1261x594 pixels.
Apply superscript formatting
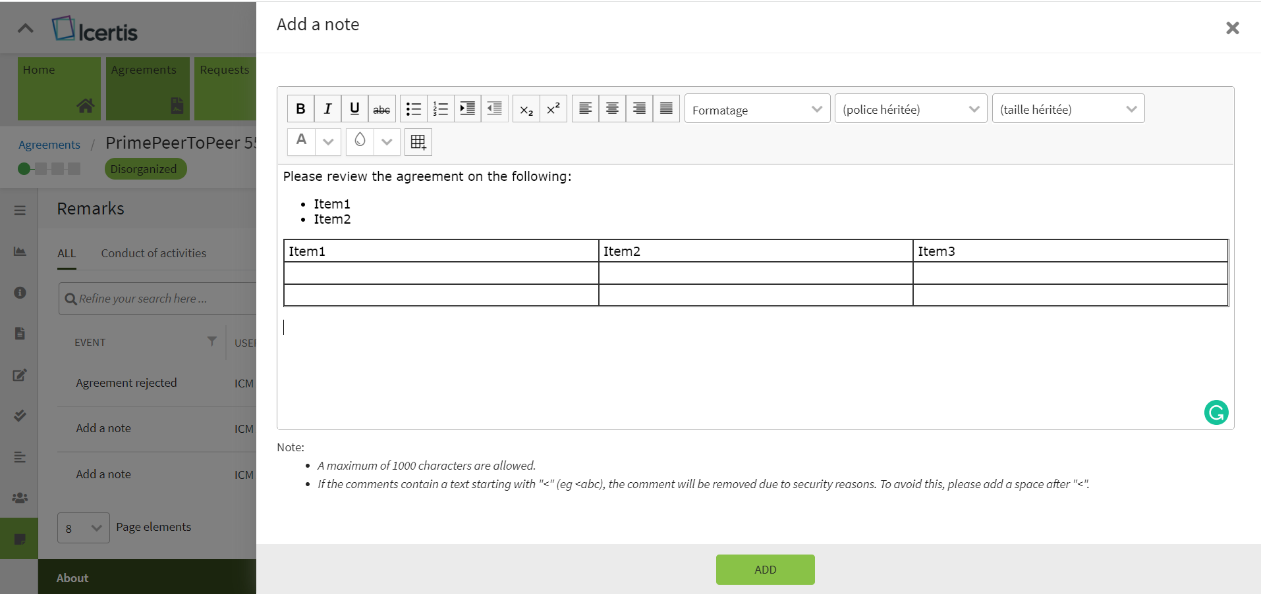pos(553,109)
